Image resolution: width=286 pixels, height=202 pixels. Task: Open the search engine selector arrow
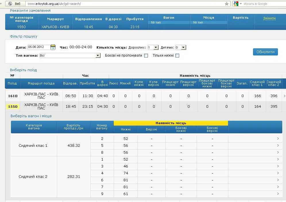[241, 4]
